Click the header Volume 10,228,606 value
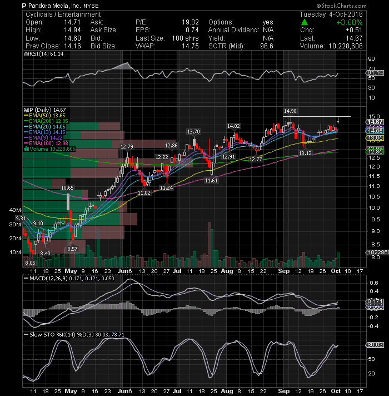 pos(345,46)
